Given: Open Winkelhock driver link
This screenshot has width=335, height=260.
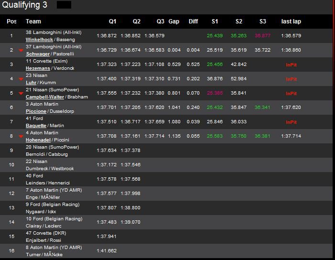Looking at the screenshot, I should [x=39, y=39].
